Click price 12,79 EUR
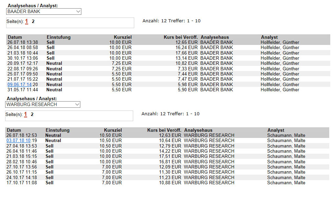Image resolution: width=333 pixels, height=199 pixels. pyautogui.click(x=170, y=146)
